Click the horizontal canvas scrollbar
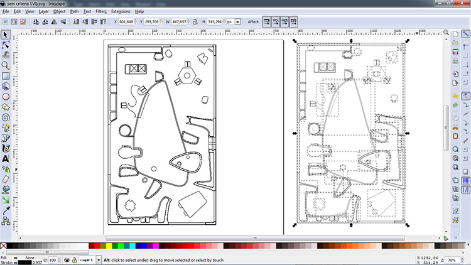This screenshot has width=471, height=265. tap(255, 238)
